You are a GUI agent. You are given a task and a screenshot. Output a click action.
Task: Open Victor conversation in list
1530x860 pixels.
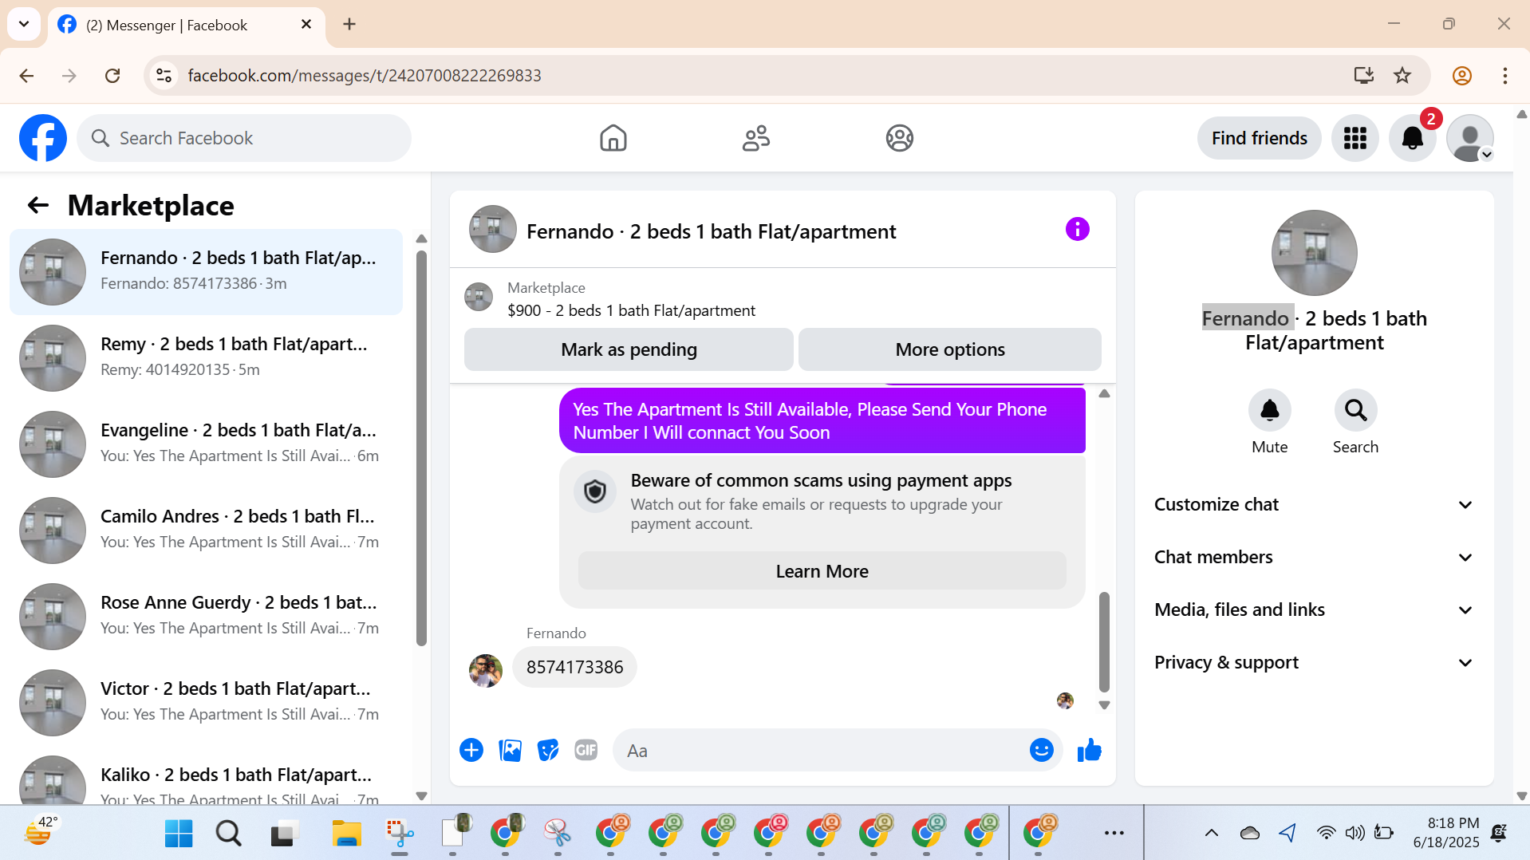coord(206,703)
